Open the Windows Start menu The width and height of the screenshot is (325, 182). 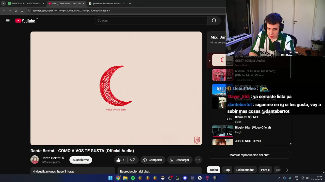coord(110,178)
